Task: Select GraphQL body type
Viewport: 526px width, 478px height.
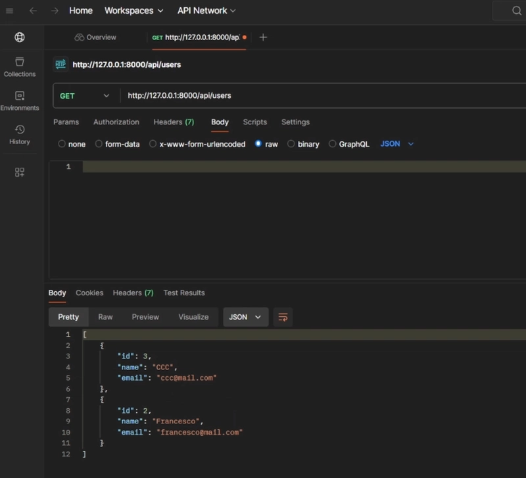Action: click(333, 144)
